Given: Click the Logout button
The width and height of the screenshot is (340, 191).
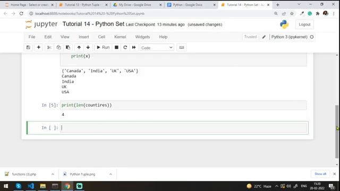Looking at the screenshot, I should (304, 24).
